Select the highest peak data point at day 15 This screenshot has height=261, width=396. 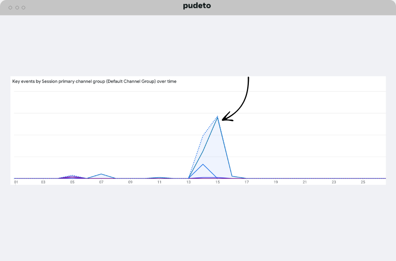218,117
